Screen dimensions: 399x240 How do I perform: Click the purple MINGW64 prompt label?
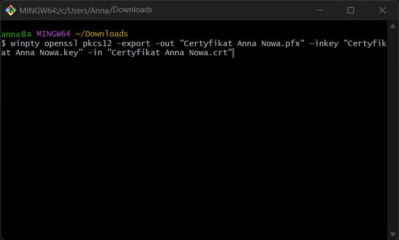pos(53,34)
